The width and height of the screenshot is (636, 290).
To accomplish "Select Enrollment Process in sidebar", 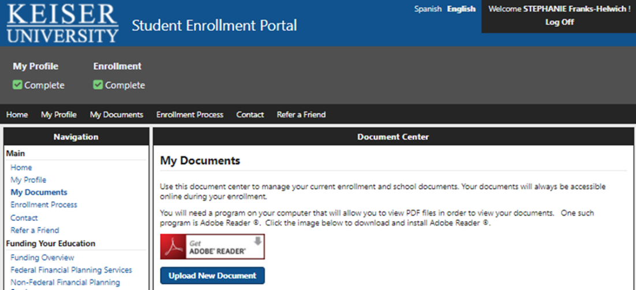I will [x=44, y=205].
